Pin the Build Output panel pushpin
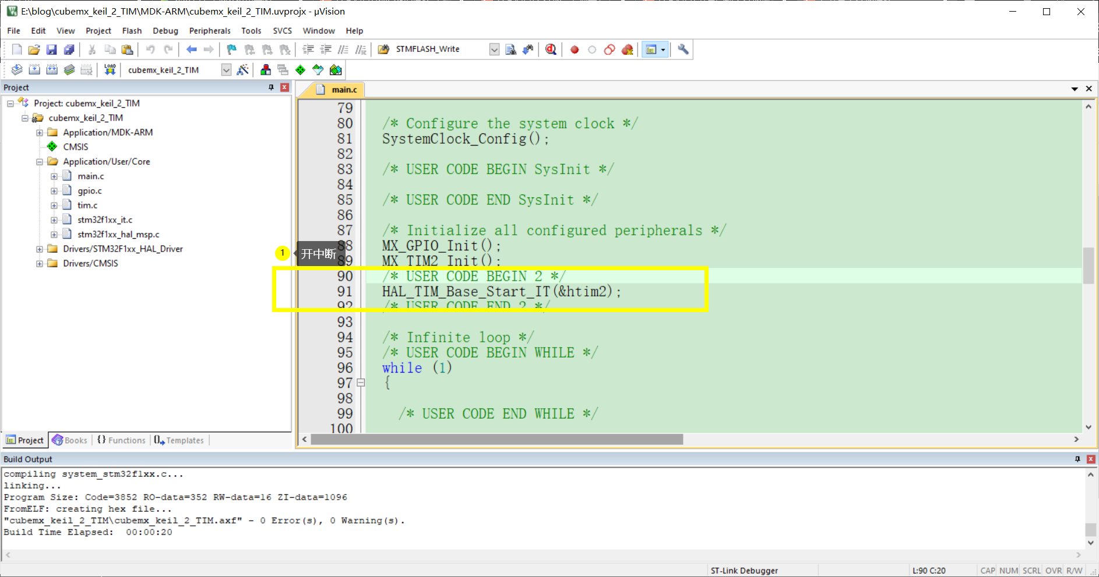Image resolution: width=1099 pixels, height=577 pixels. [1077, 459]
